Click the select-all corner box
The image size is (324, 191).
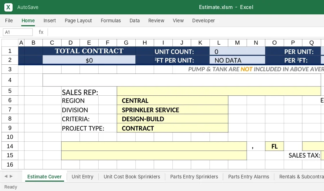tap(10, 43)
